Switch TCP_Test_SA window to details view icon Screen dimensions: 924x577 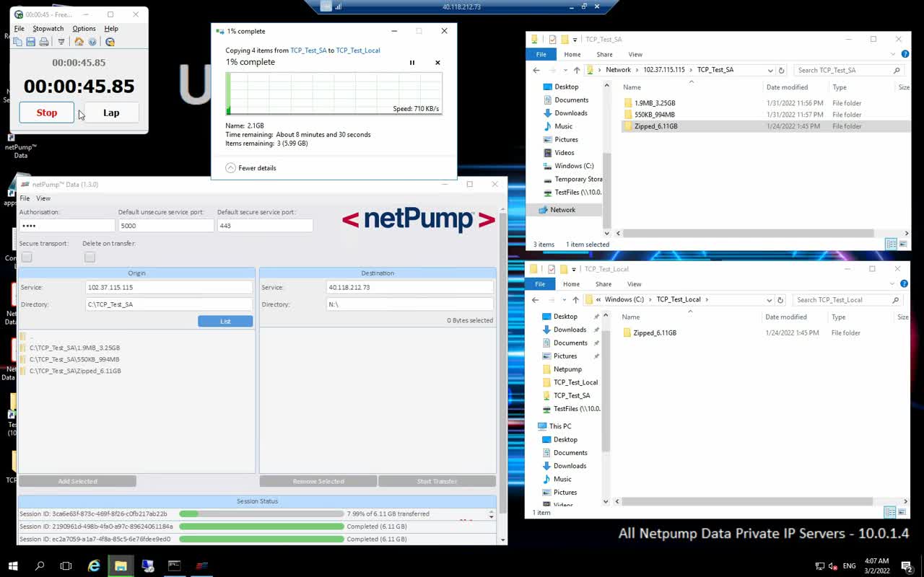click(891, 245)
